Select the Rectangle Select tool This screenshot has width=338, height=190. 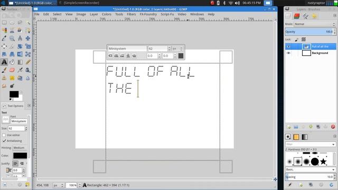pos(4,23)
